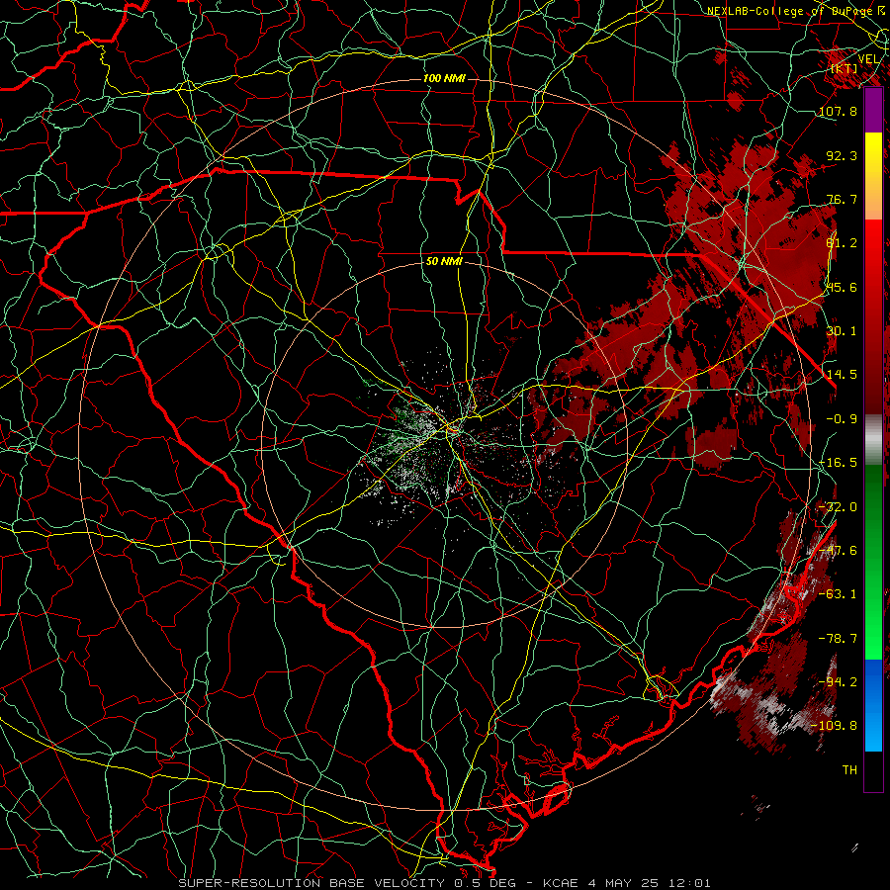This screenshot has width=890, height=890.
Task: Select the -94.2 scale value
Action: tap(838, 682)
